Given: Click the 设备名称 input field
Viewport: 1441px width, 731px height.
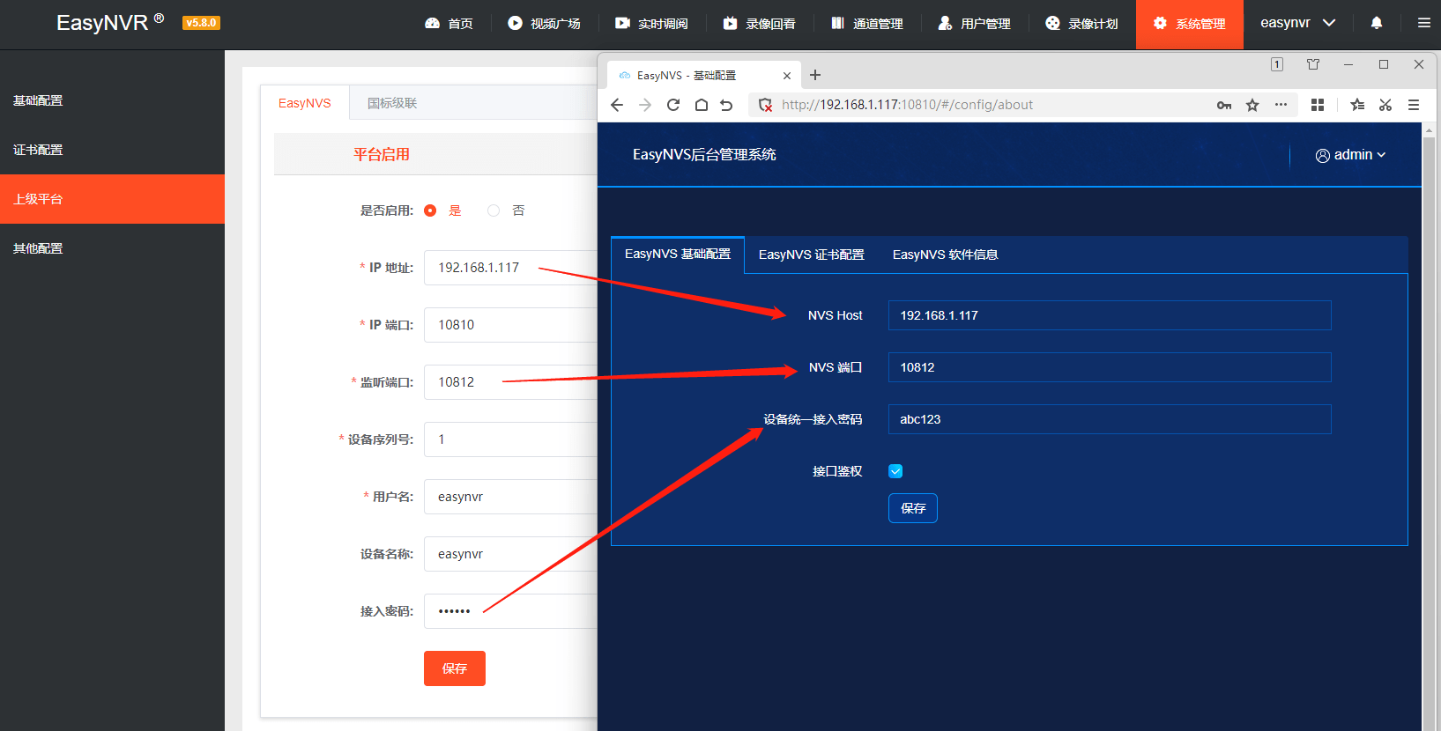Looking at the screenshot, I should click(510, 554).
